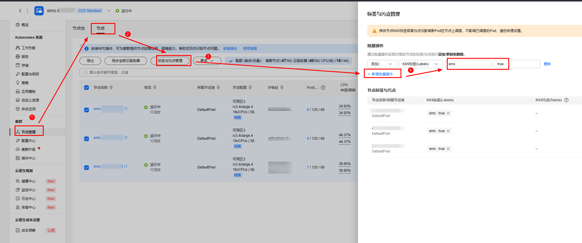Screen dimensions: 582x243
Task: Sort the table by 节点名称 column
Action: coord(111,87)
